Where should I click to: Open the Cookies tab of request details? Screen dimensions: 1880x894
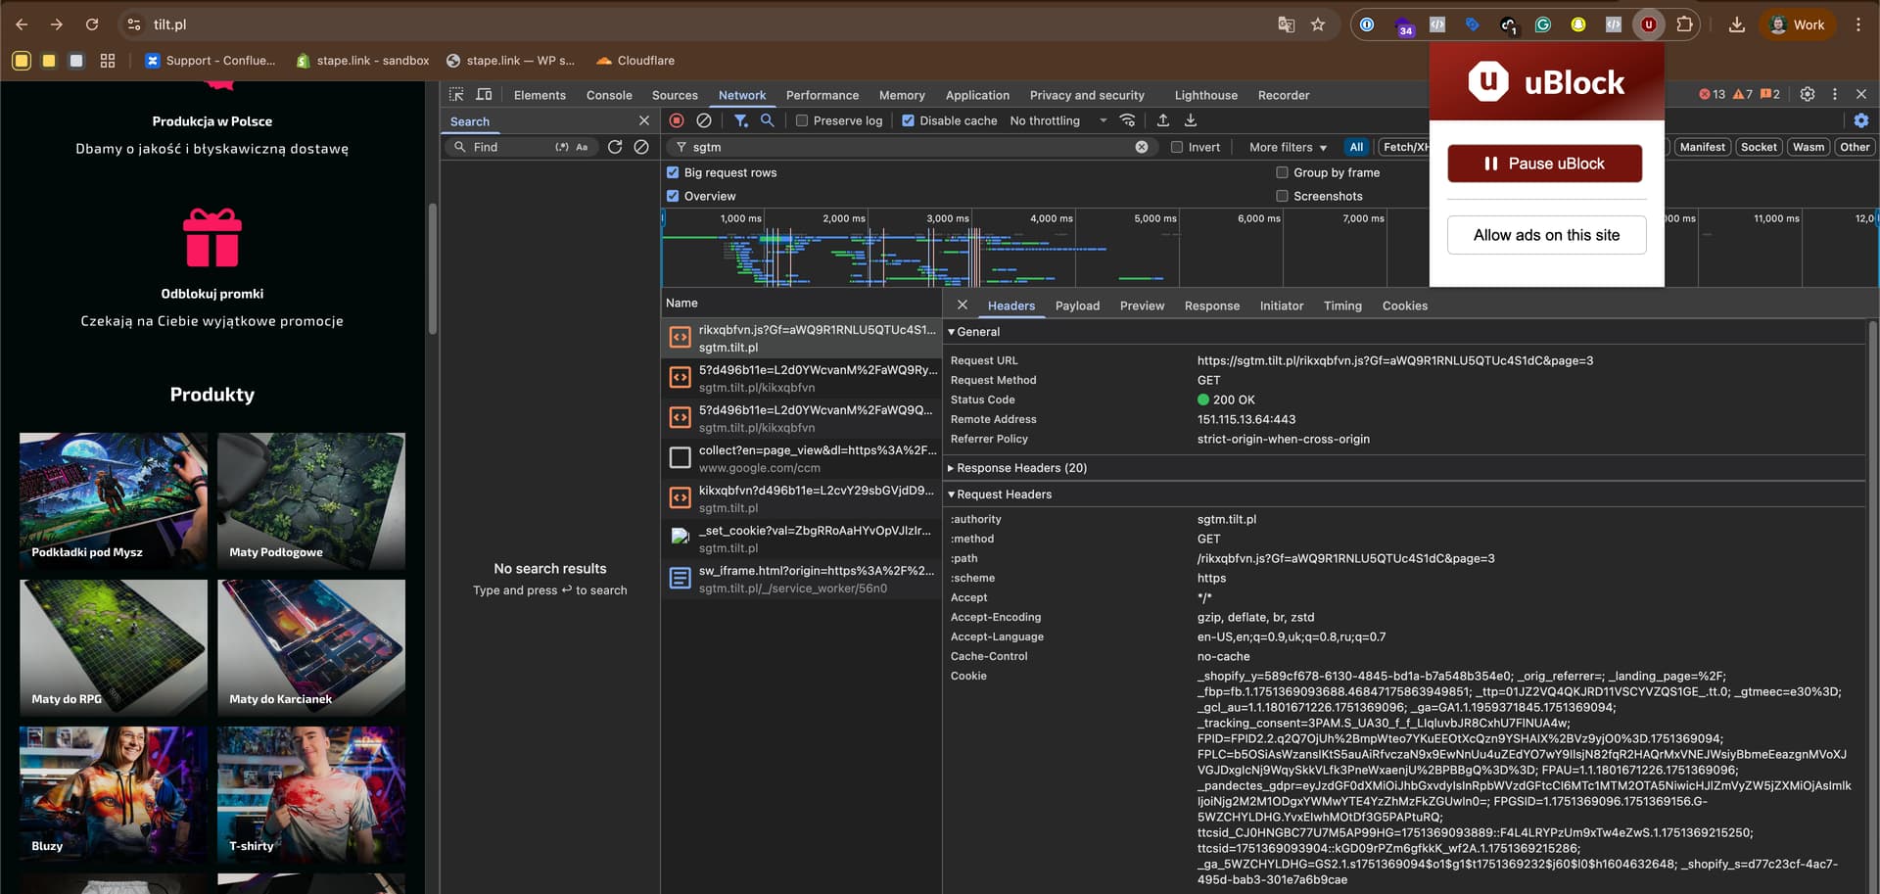tap(1404, 306)
